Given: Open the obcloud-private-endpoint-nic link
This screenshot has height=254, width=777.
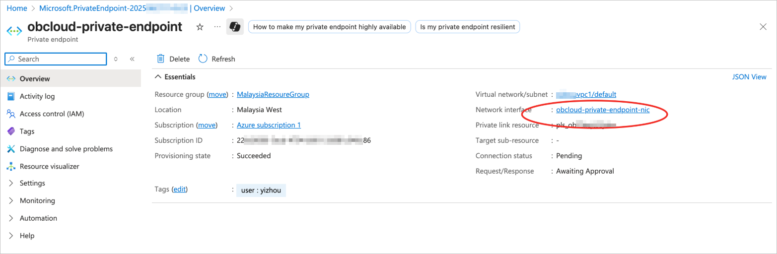Looking at the screenshot, I should (x=603, y=110).
